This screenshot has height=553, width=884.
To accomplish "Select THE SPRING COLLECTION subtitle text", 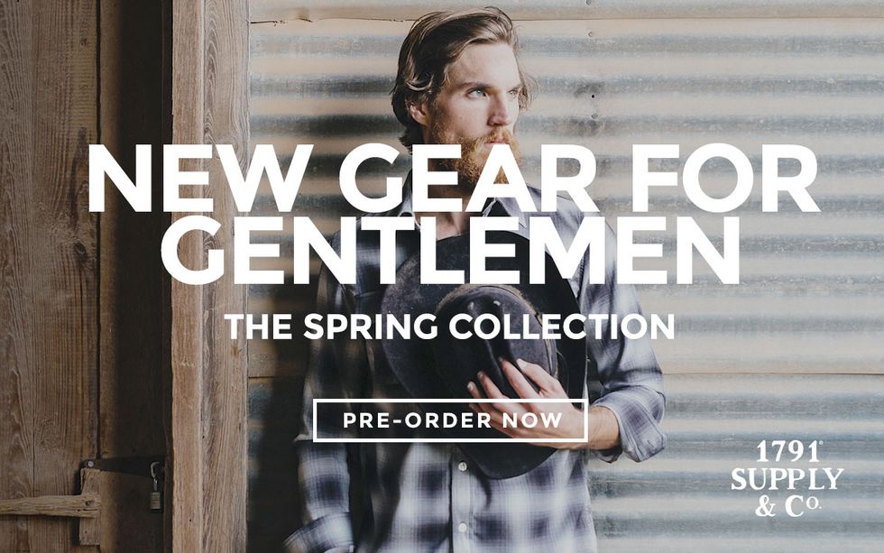I will pyautogui.click(x=449, y=327).
